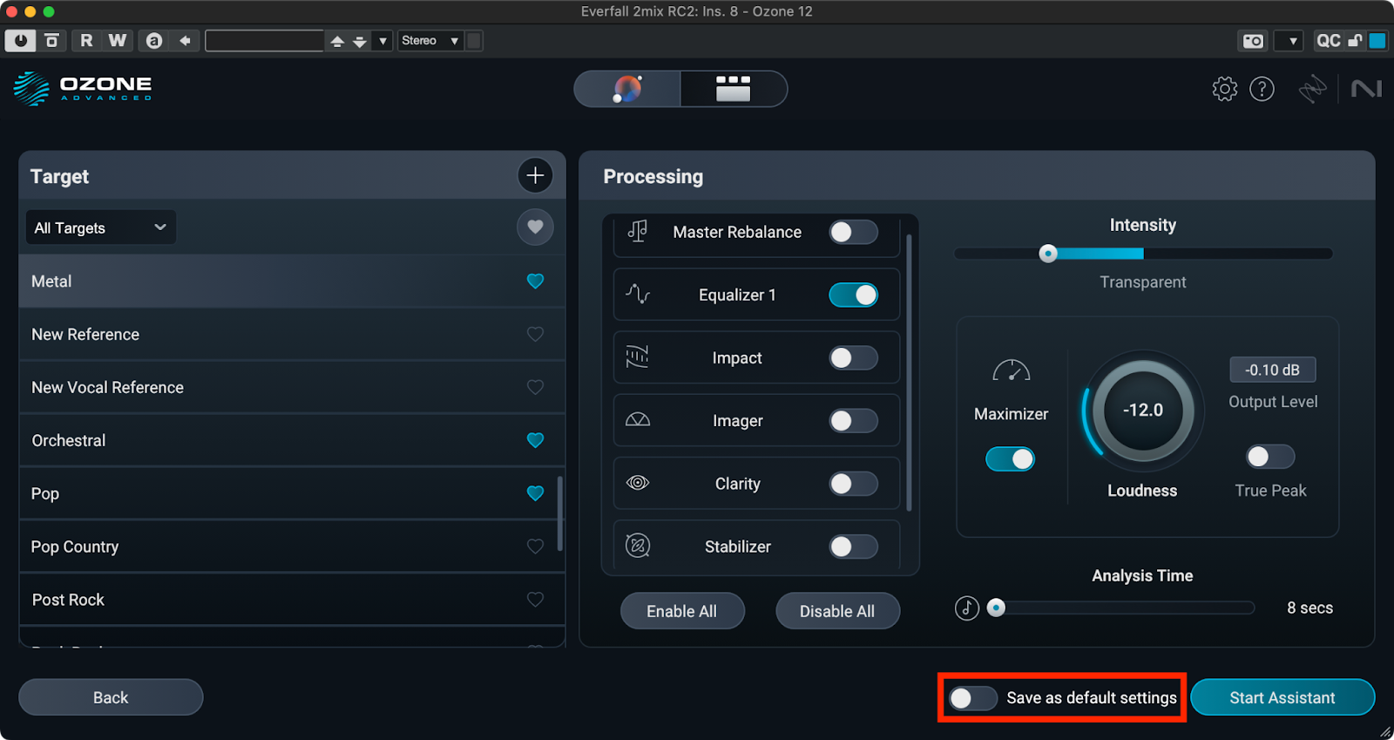
Task: Filter targets by favorites heart button
Action: pos(535,227)
